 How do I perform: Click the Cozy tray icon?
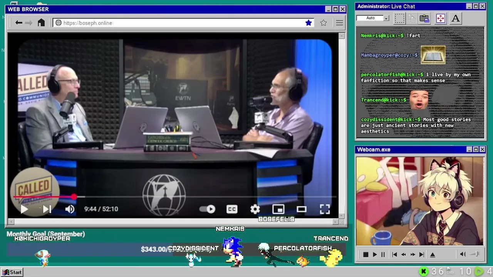pyautogui.click(x=450, y=271)
